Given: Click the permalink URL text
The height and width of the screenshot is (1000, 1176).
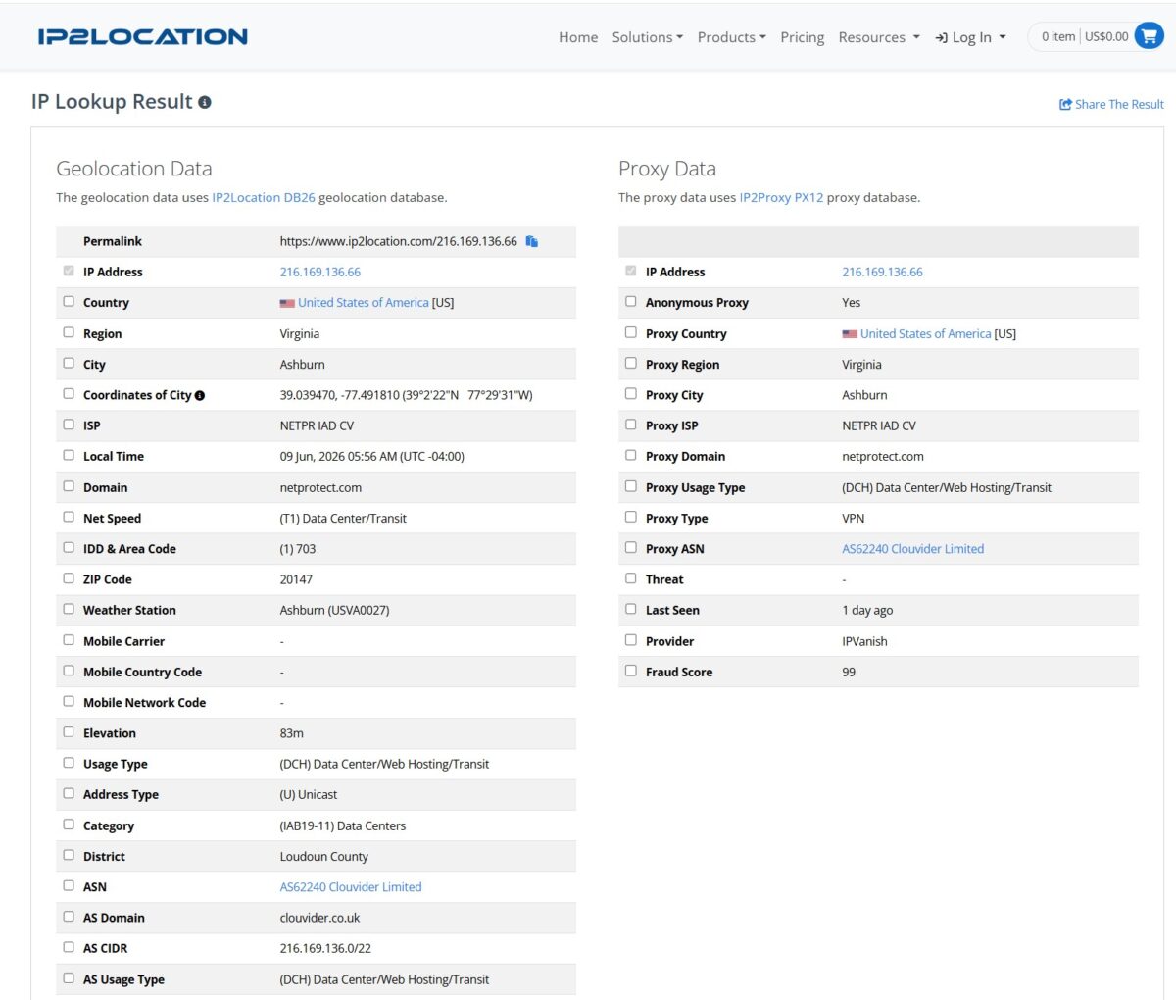Looking at the screenshot, I should [x=398, y=241].
